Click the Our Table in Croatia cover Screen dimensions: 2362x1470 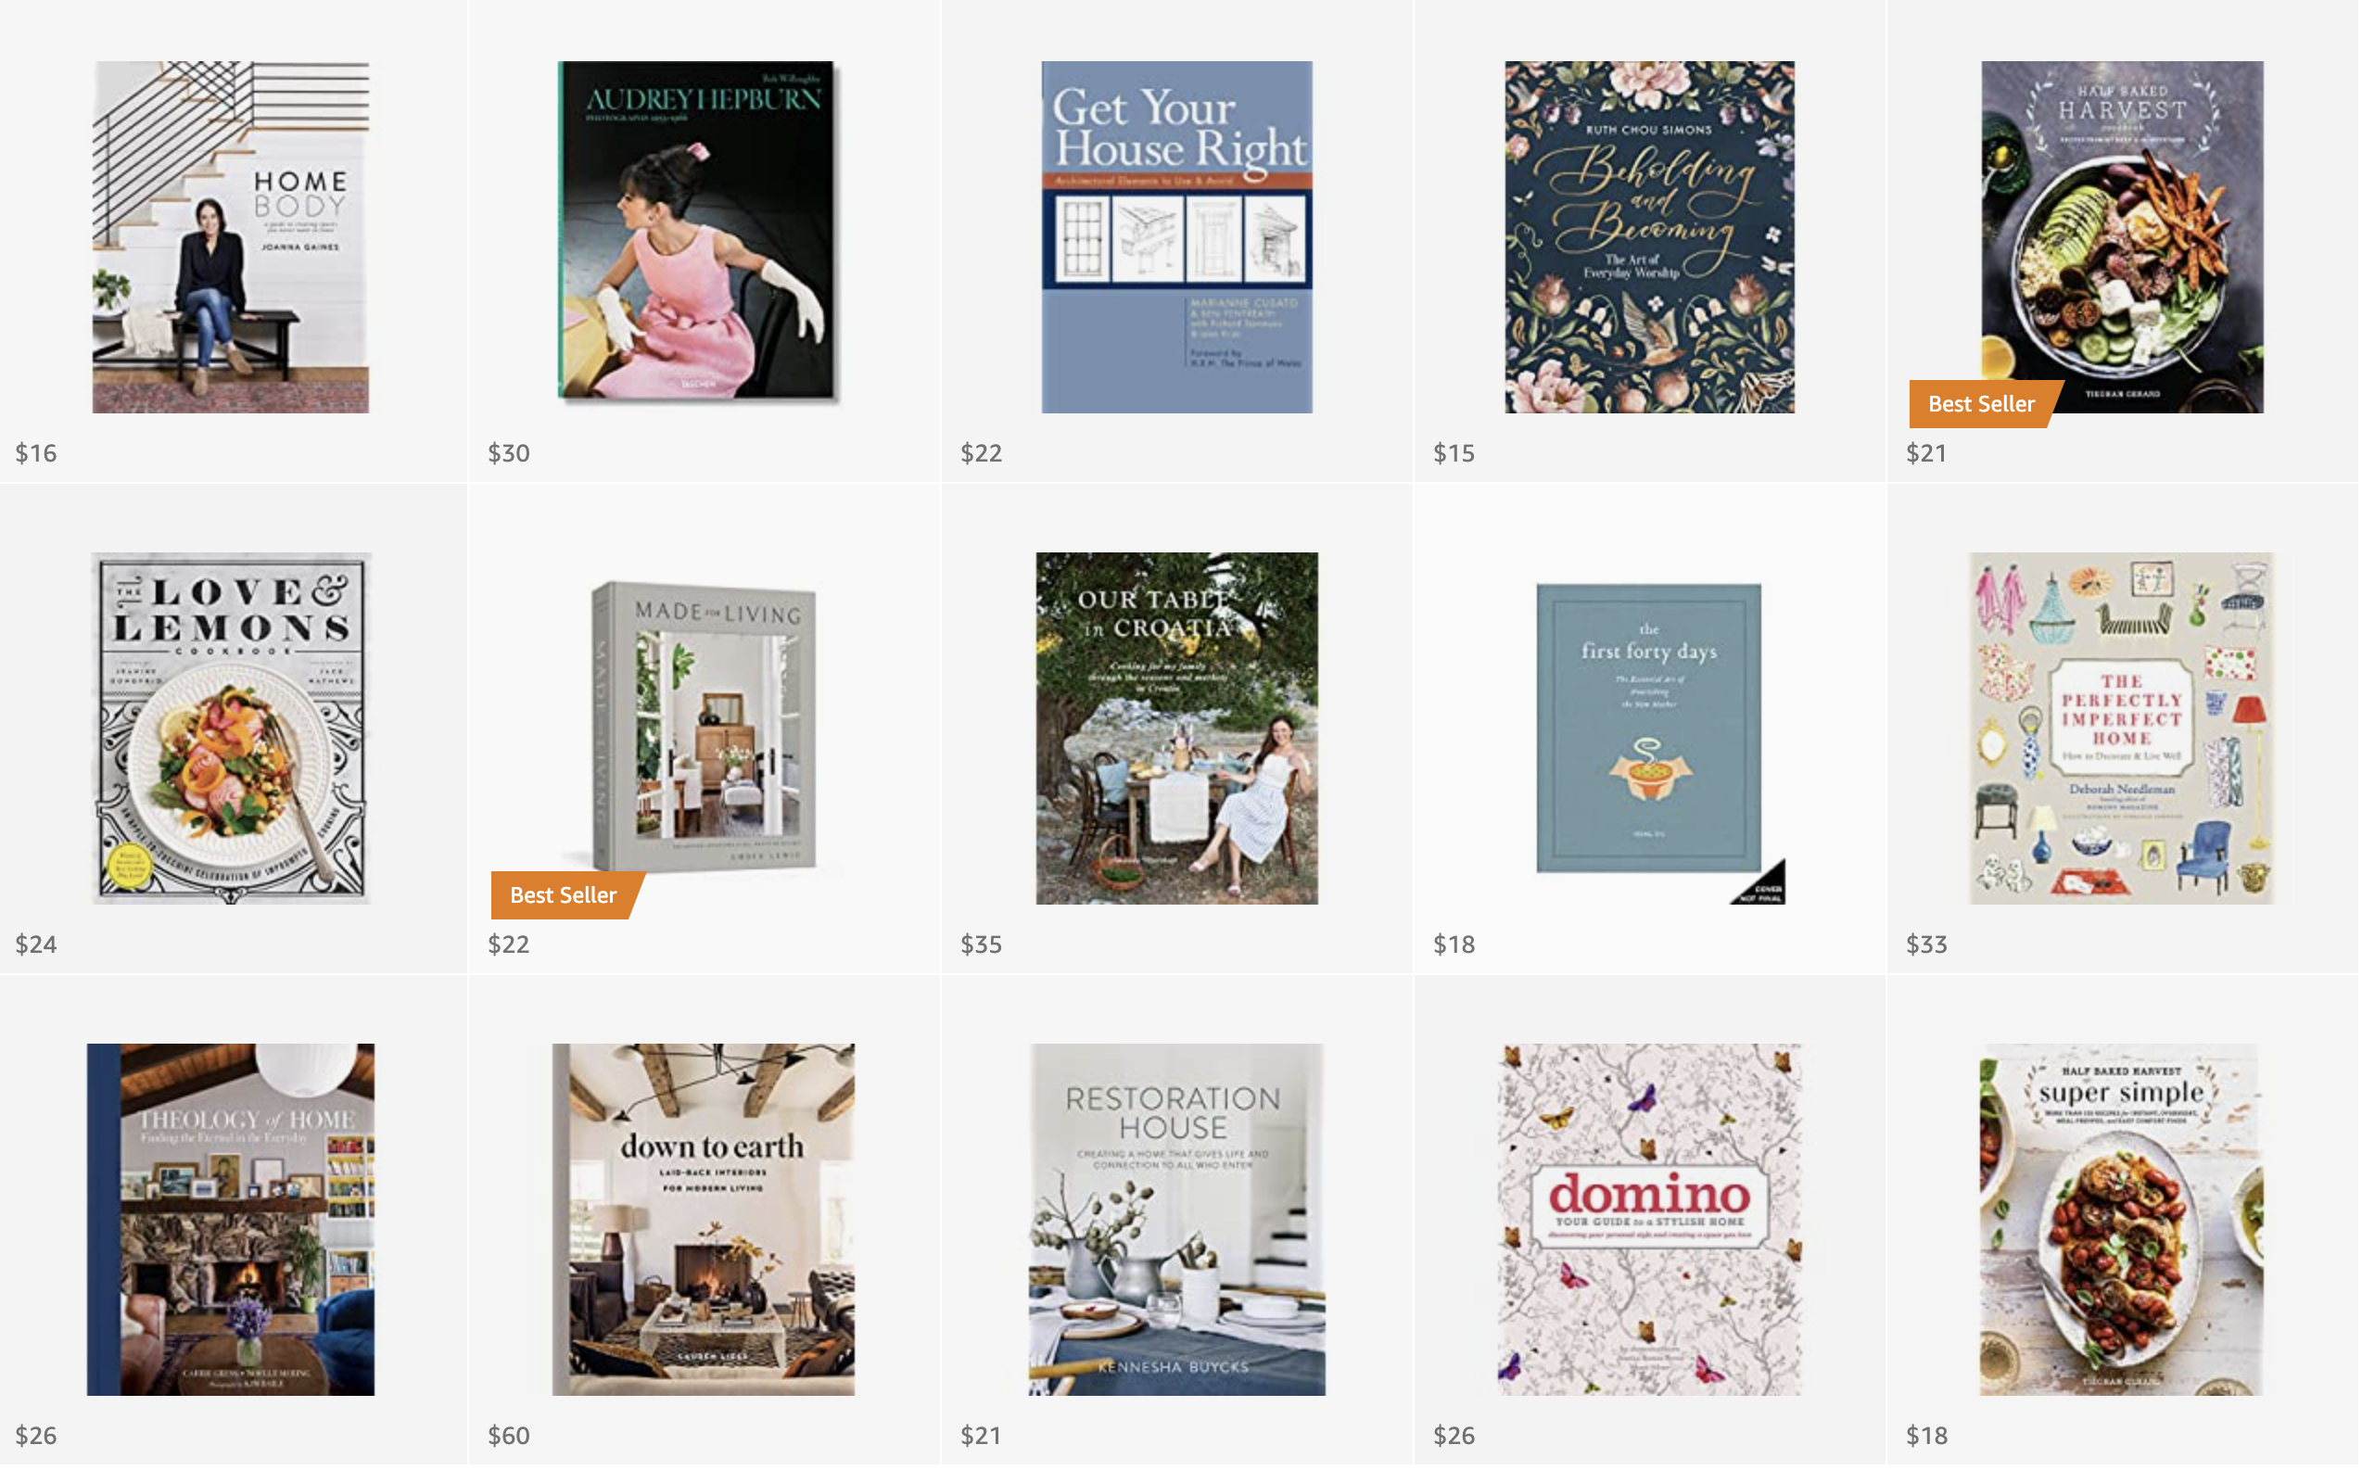[x=1178, y=729]
